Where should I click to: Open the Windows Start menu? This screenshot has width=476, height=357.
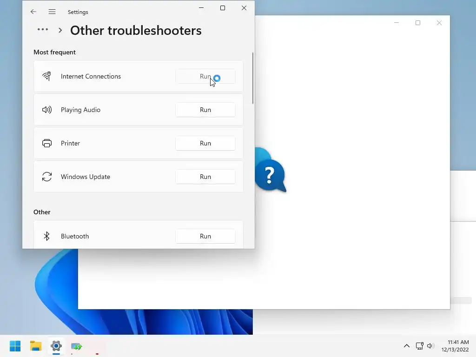tap(15, 346)
